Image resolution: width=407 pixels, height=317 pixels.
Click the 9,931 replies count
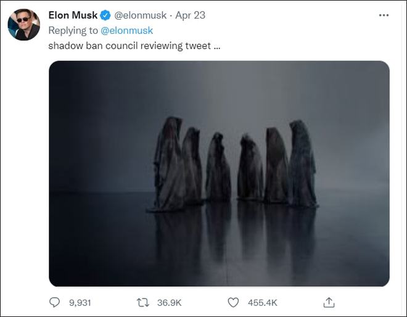(x=79, y=302)
